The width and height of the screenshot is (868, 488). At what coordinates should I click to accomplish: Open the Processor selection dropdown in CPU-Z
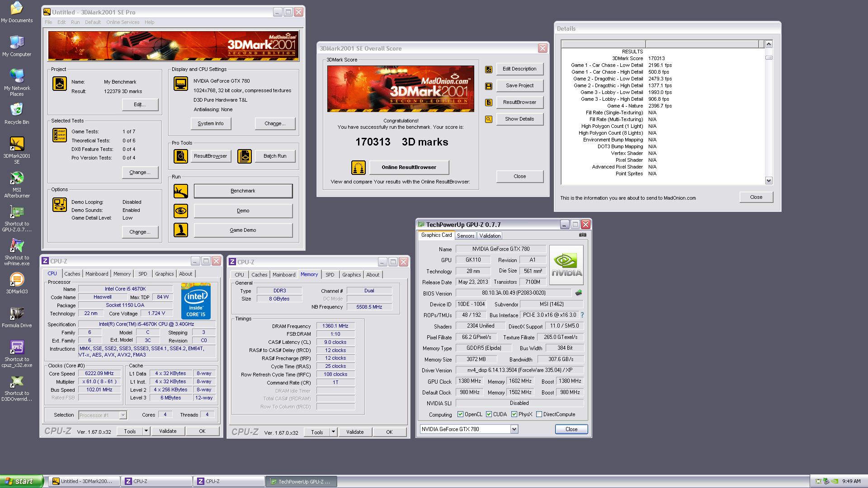123,415
